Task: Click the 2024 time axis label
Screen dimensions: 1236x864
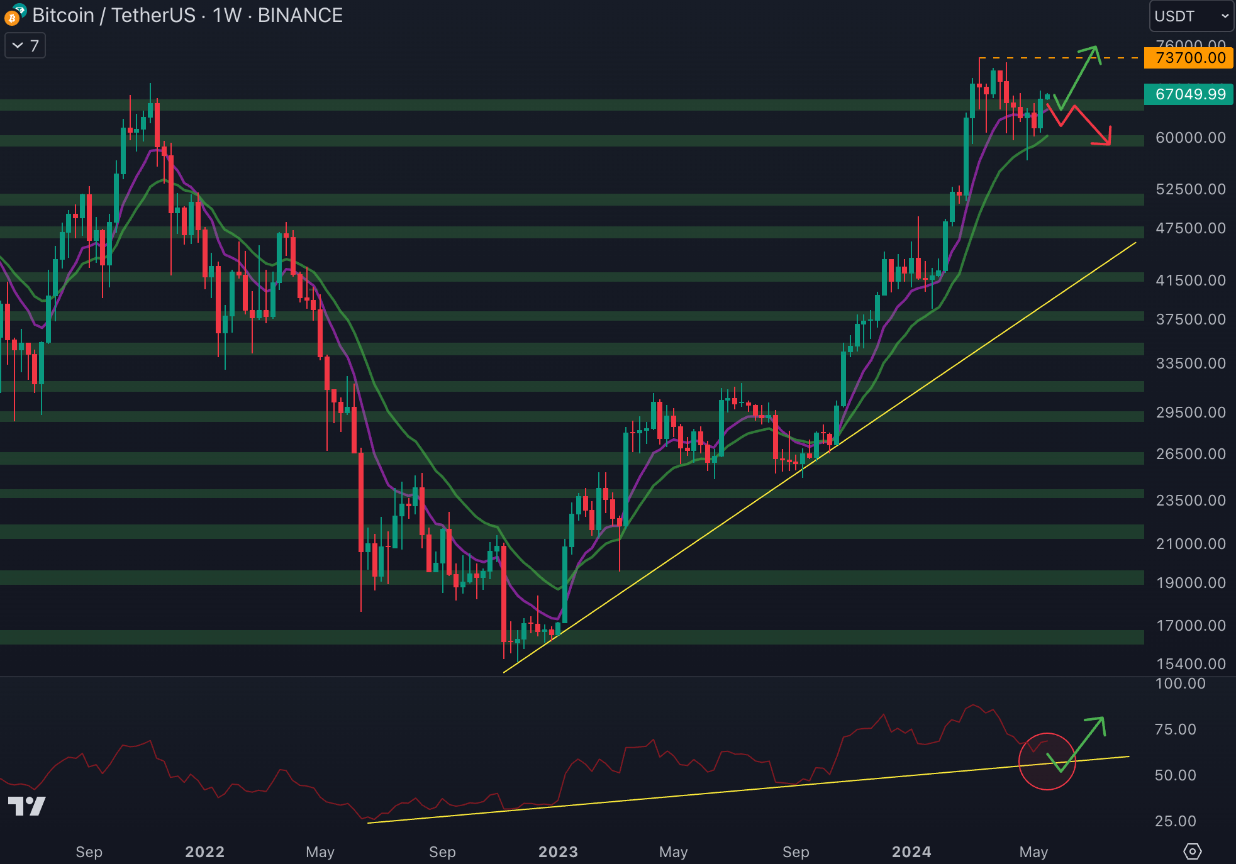Action: point(911,851)
